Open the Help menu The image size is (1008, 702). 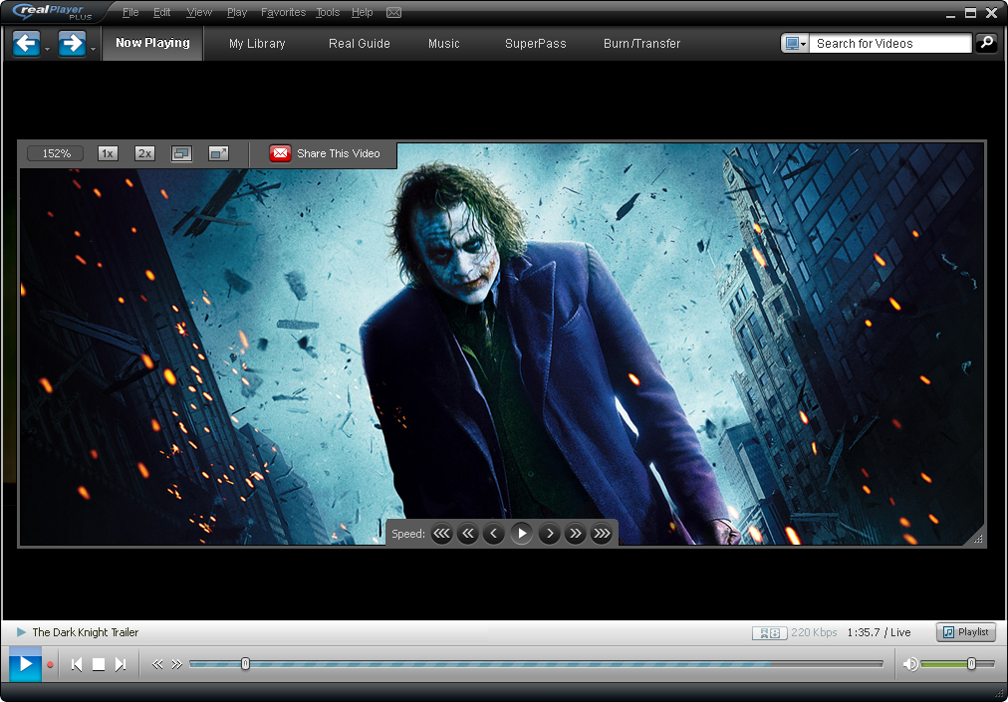tap(362, 12)
